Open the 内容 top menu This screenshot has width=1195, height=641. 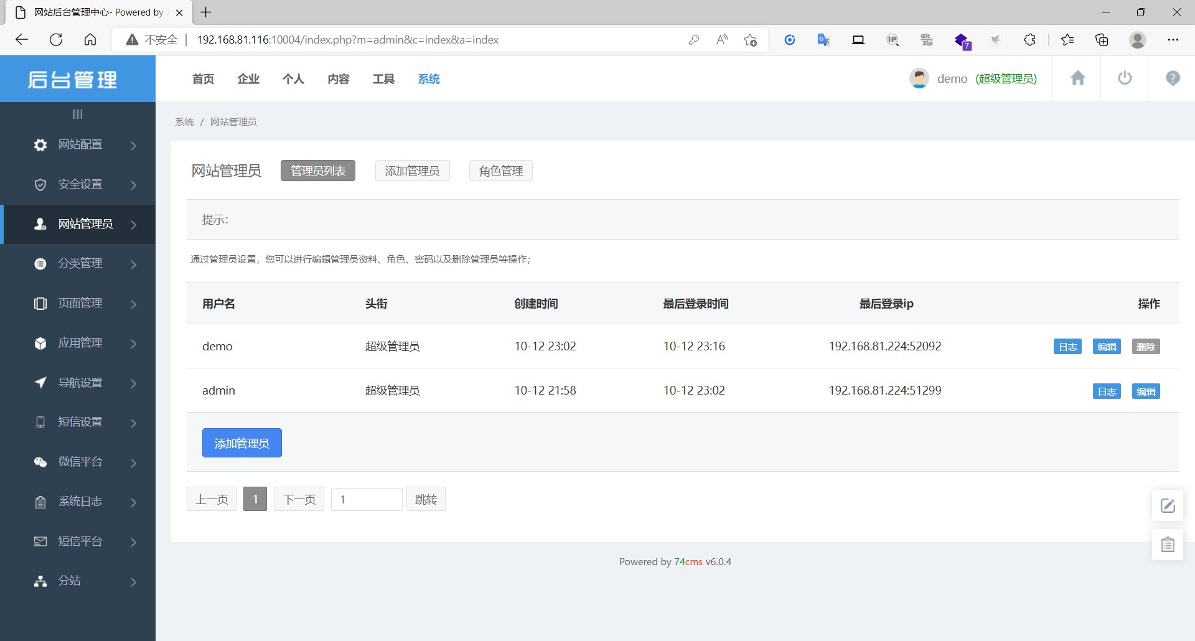click(x=339, y=79)
